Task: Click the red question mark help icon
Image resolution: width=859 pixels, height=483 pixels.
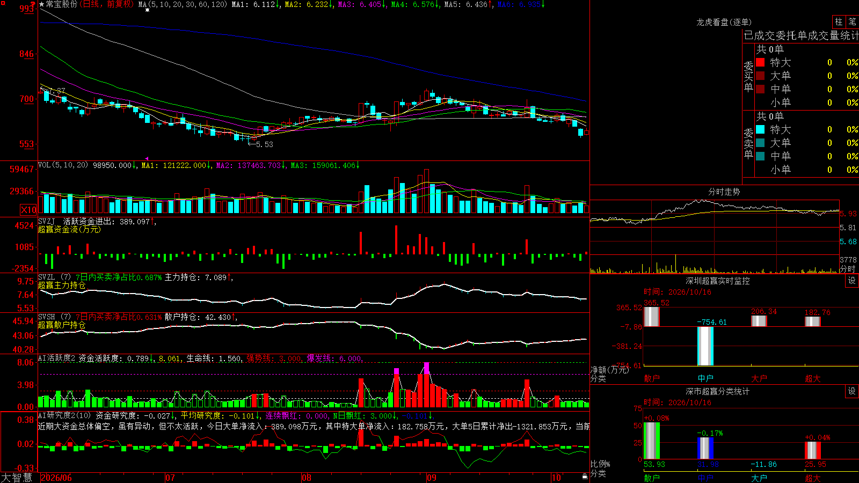Action: click(33, 5)
